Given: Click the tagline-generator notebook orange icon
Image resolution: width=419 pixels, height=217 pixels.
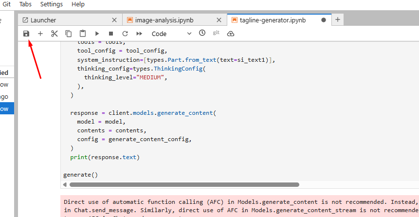Looking at the screenshot, I should coord(235,20).
